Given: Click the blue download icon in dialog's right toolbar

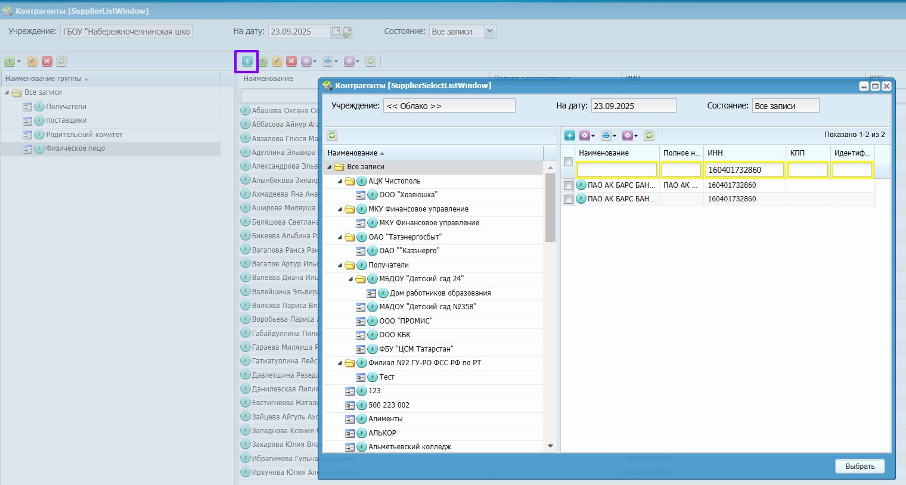Looking at the screenshot, I should click(x=570, y=136).
